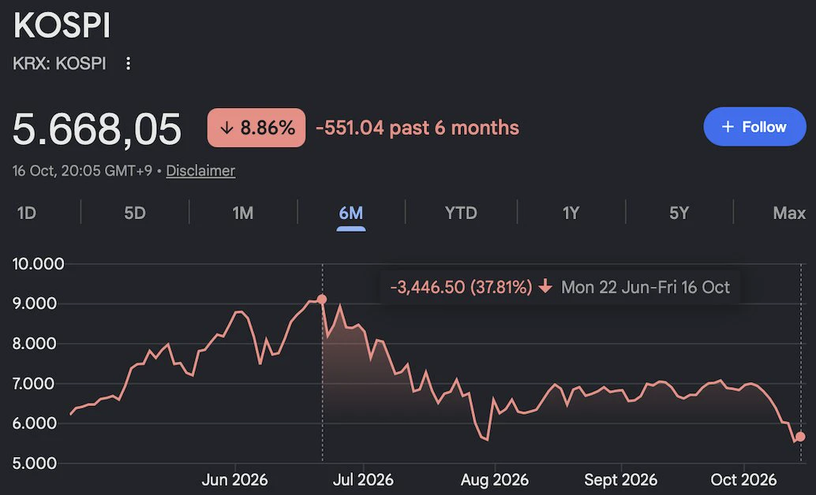
Task: Switch to the 1D time range
Action: tap(27, 213)
